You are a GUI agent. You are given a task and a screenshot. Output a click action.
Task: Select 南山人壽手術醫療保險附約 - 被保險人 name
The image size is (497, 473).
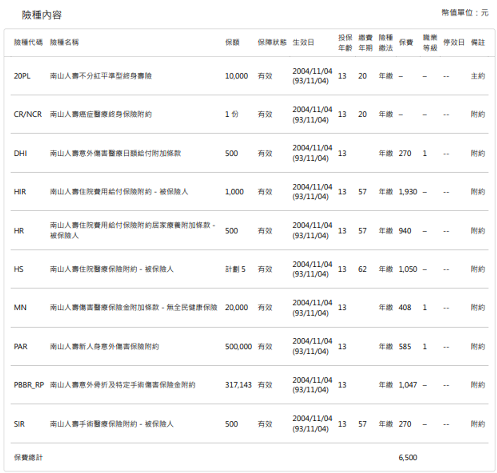pyautogui.click(x=111, y=424)
